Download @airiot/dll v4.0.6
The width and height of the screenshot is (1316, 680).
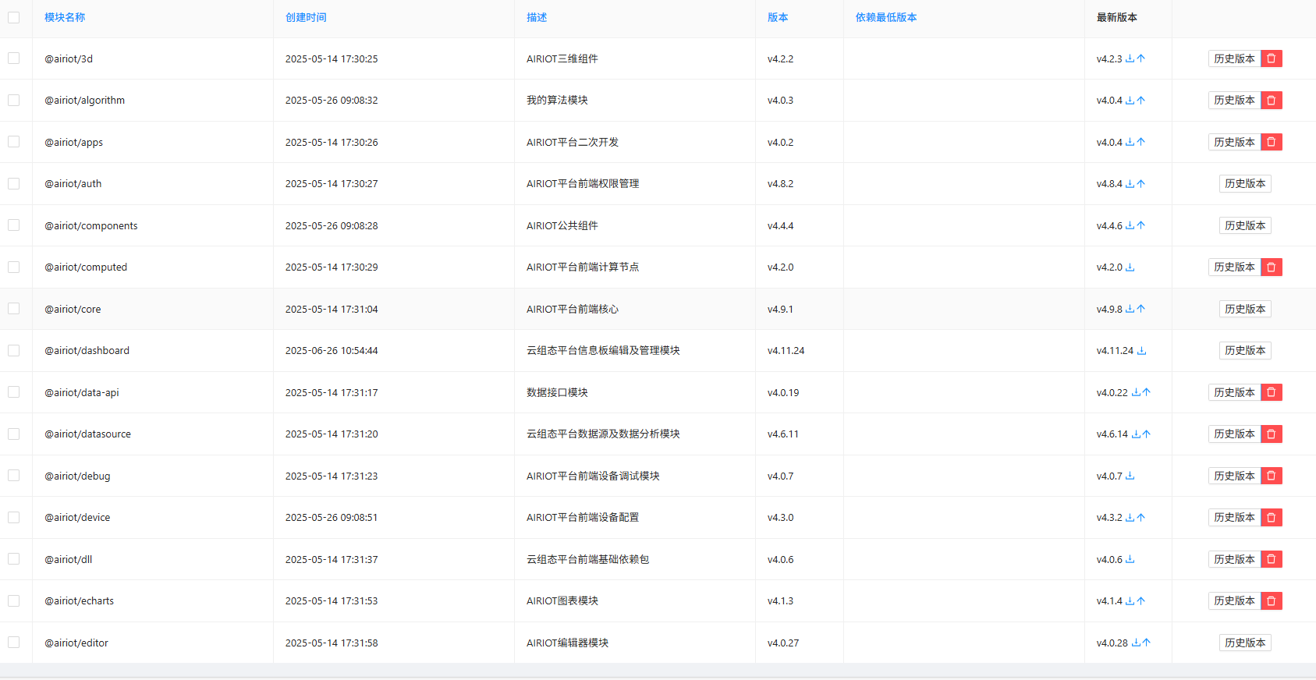point(1130,559)
